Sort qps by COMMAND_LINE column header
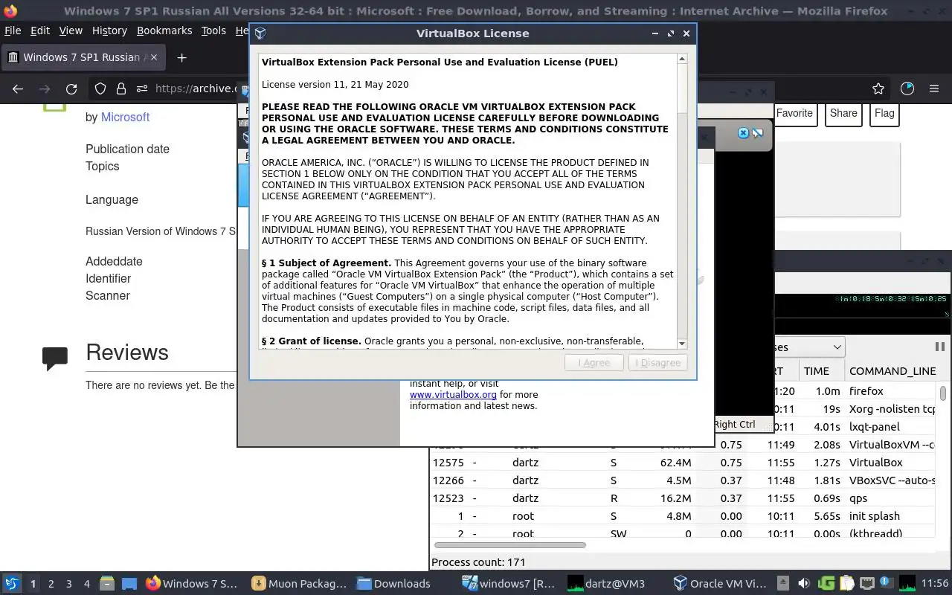The image size is (952, 595). [x=892, y=371]
